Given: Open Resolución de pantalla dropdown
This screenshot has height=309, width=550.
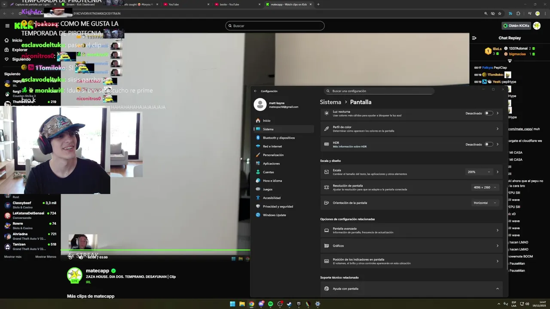Looking at the screenshot, I should point(485,187).
